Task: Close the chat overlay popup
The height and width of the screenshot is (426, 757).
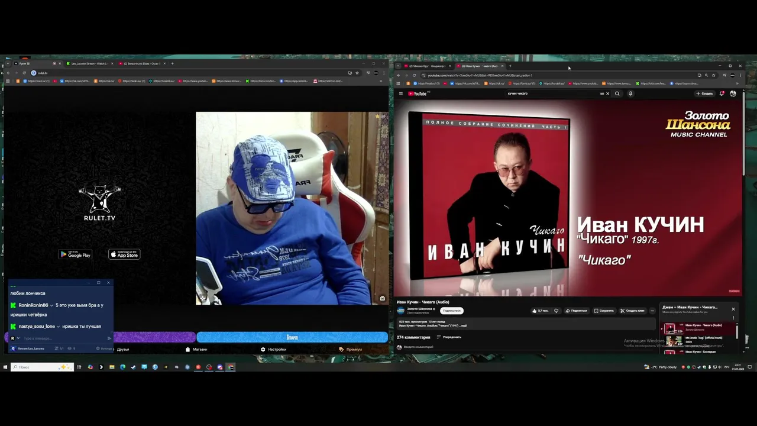Action: click(108, 283)
